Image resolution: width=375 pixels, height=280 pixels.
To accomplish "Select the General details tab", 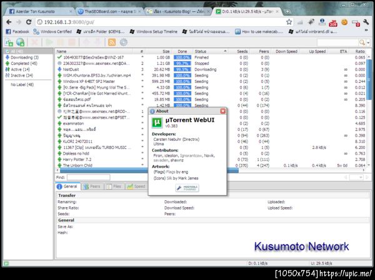I will click(x=67, y=186).
